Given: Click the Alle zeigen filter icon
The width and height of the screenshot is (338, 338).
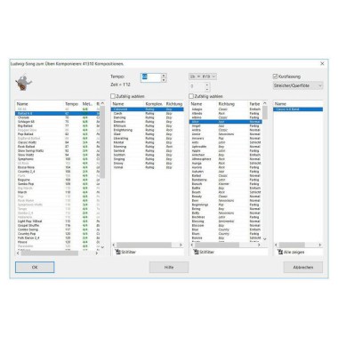Looking at the screenshot, I should (280, 252).
